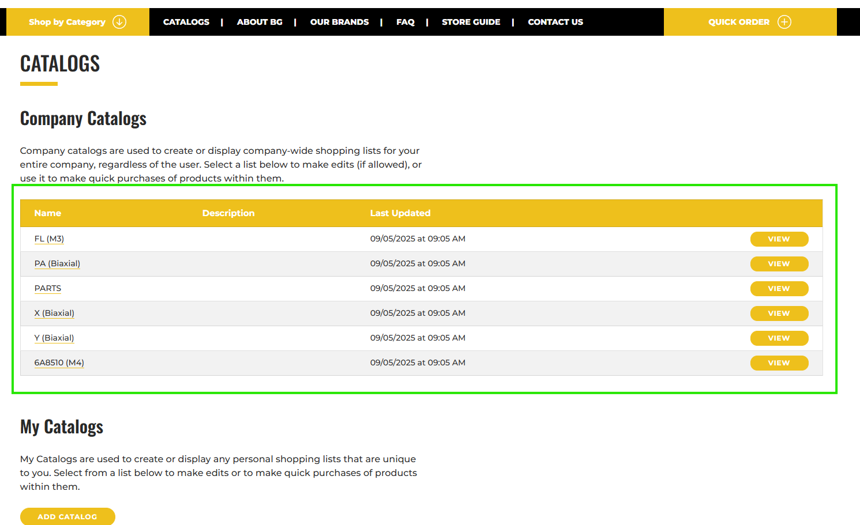This screenshot has height=525, width=860.
Task: Open the X (Biaxial) catalog link
Action: 54,313
